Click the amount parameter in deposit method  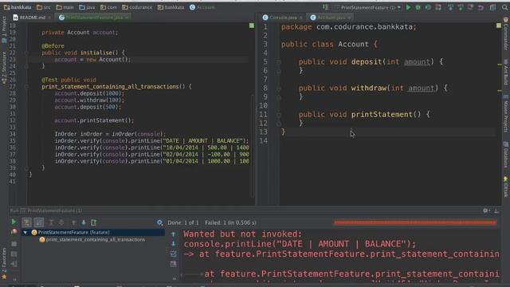click(417, 62)
